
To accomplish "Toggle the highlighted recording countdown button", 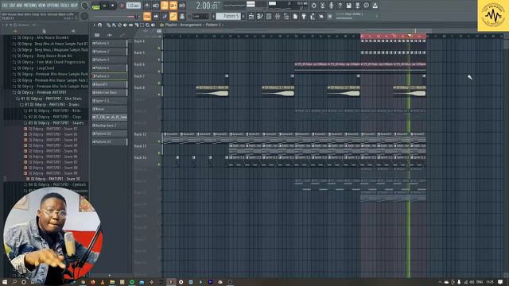I will point(165,6).
